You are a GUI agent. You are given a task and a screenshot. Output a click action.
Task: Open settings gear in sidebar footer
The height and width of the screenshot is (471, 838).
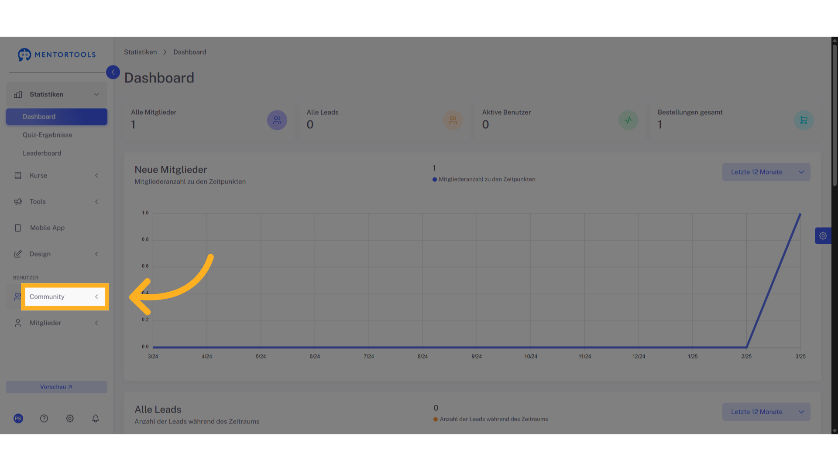point(70,419)
